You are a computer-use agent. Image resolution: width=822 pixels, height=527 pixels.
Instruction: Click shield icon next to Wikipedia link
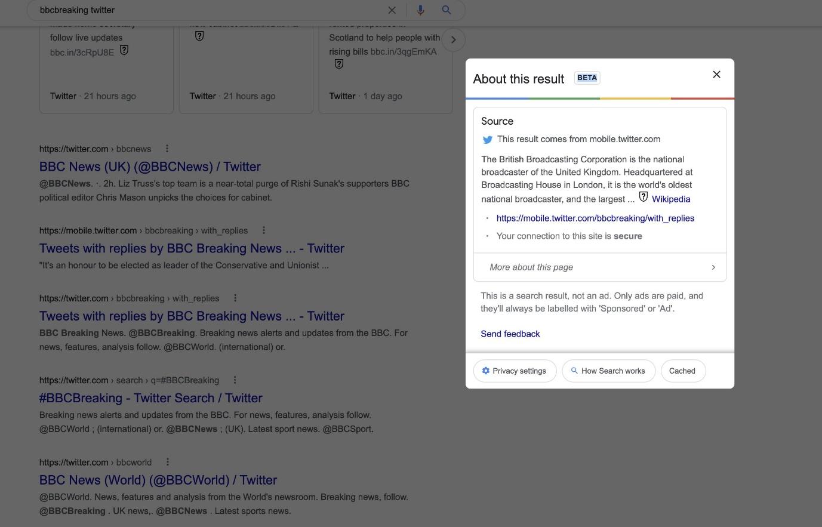coord(643,197)
